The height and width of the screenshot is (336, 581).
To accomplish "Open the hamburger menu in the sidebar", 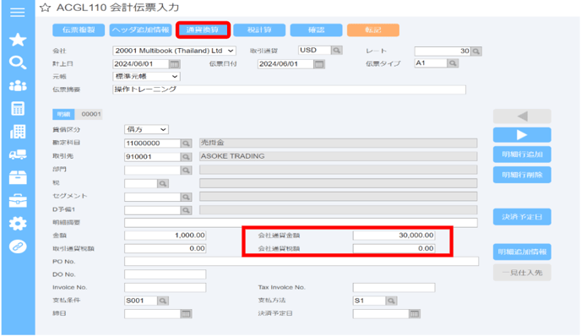I will pos(18,13).
